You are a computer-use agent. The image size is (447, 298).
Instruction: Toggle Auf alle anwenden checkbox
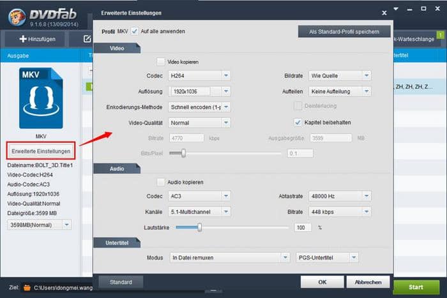pos(135,31)
